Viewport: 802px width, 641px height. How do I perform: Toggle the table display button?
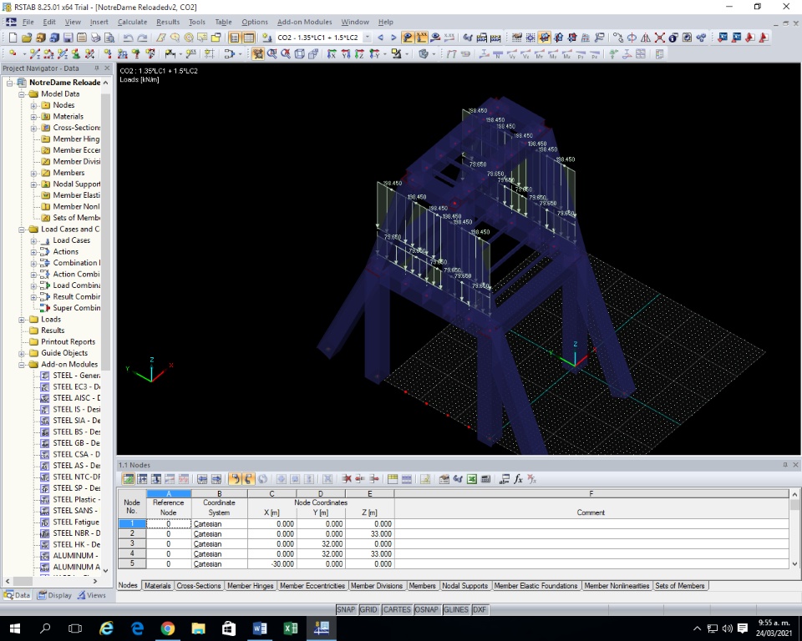click(x=249, y=38)
